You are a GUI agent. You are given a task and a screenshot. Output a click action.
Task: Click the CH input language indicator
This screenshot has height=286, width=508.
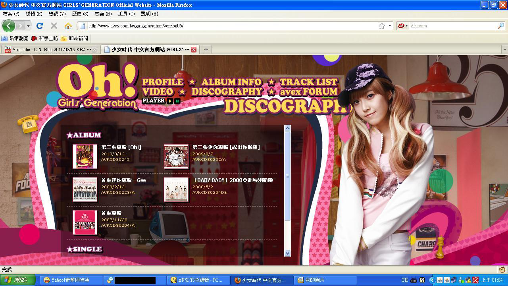coord(404,280)
